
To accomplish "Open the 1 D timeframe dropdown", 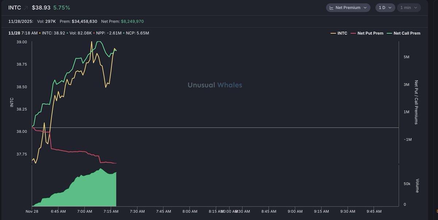I will point(385,8).
